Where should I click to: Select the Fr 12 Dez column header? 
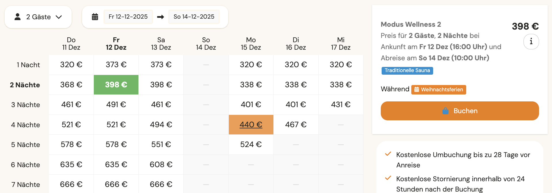[116, 44]
